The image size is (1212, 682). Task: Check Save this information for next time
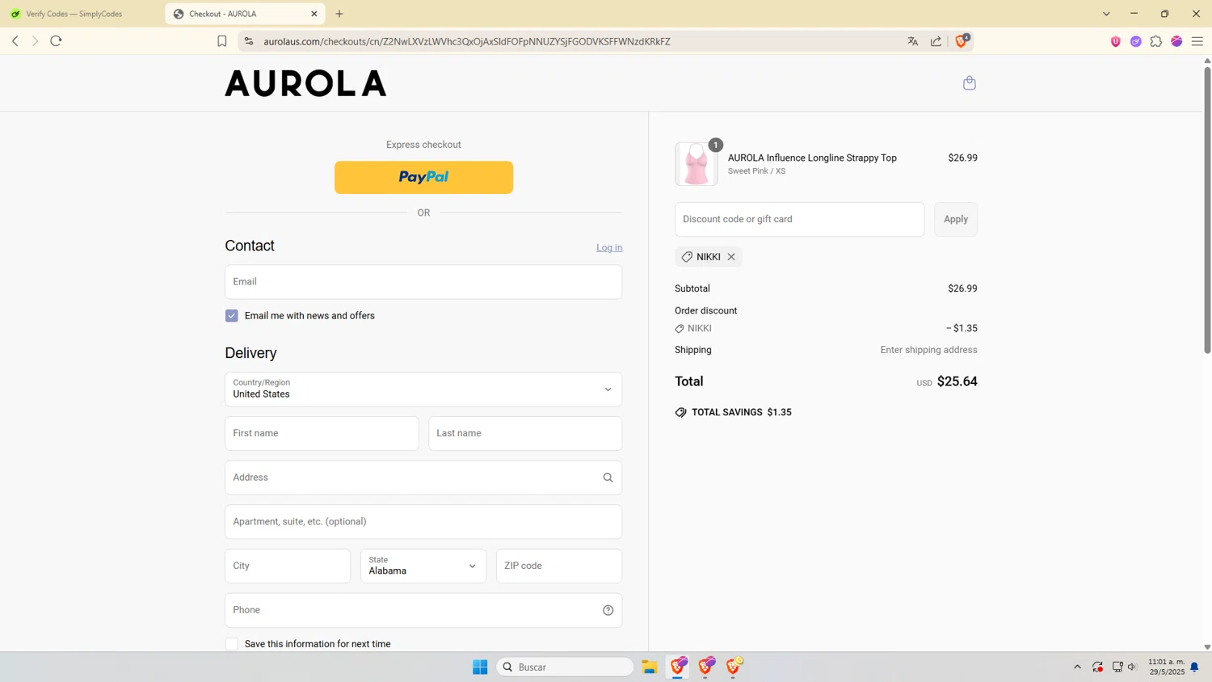[x=232, y=644]
